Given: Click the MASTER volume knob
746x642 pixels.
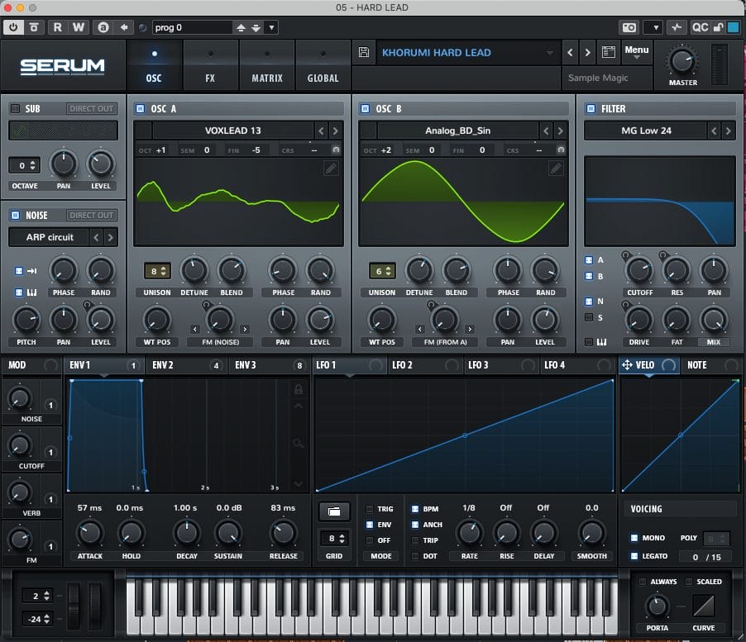Looking at the screenshot, I should pyautogui.click(x=682, y=62).
